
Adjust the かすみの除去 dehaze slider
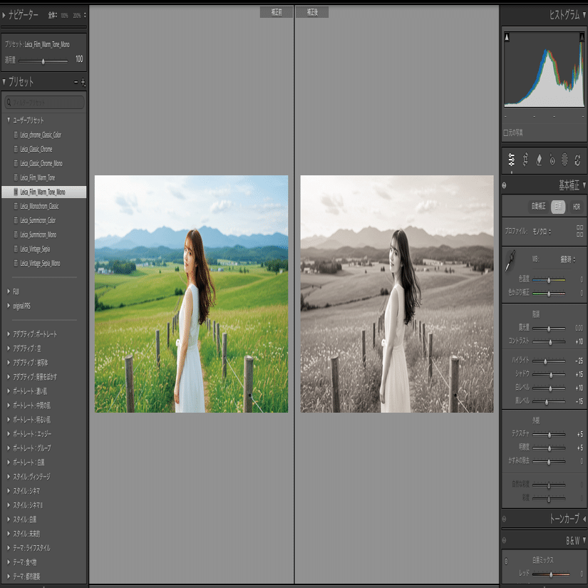549,461
